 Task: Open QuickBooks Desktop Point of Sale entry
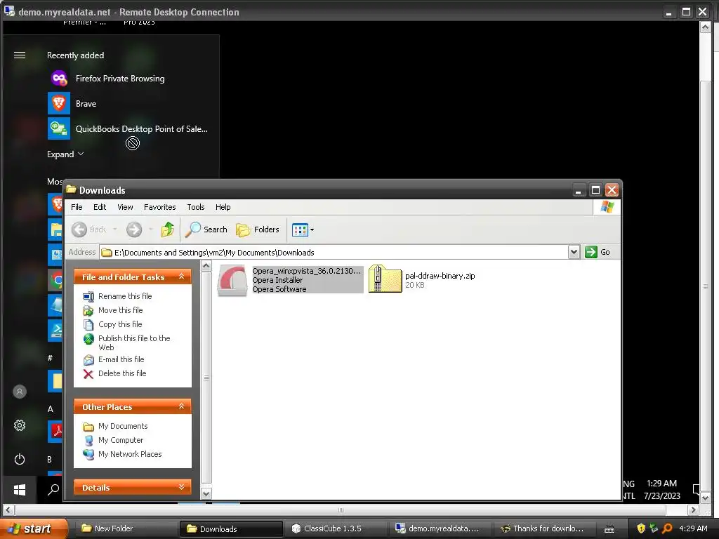click(128, 129)
